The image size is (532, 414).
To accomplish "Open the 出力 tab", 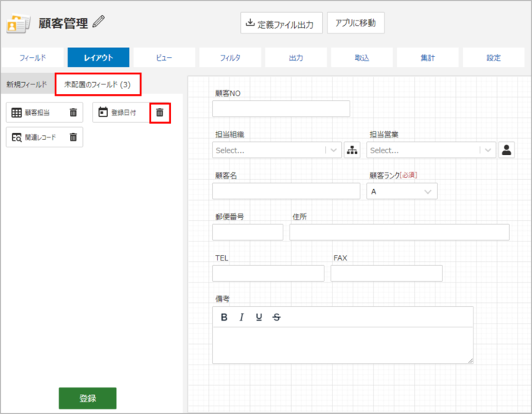I will [296, 58].
